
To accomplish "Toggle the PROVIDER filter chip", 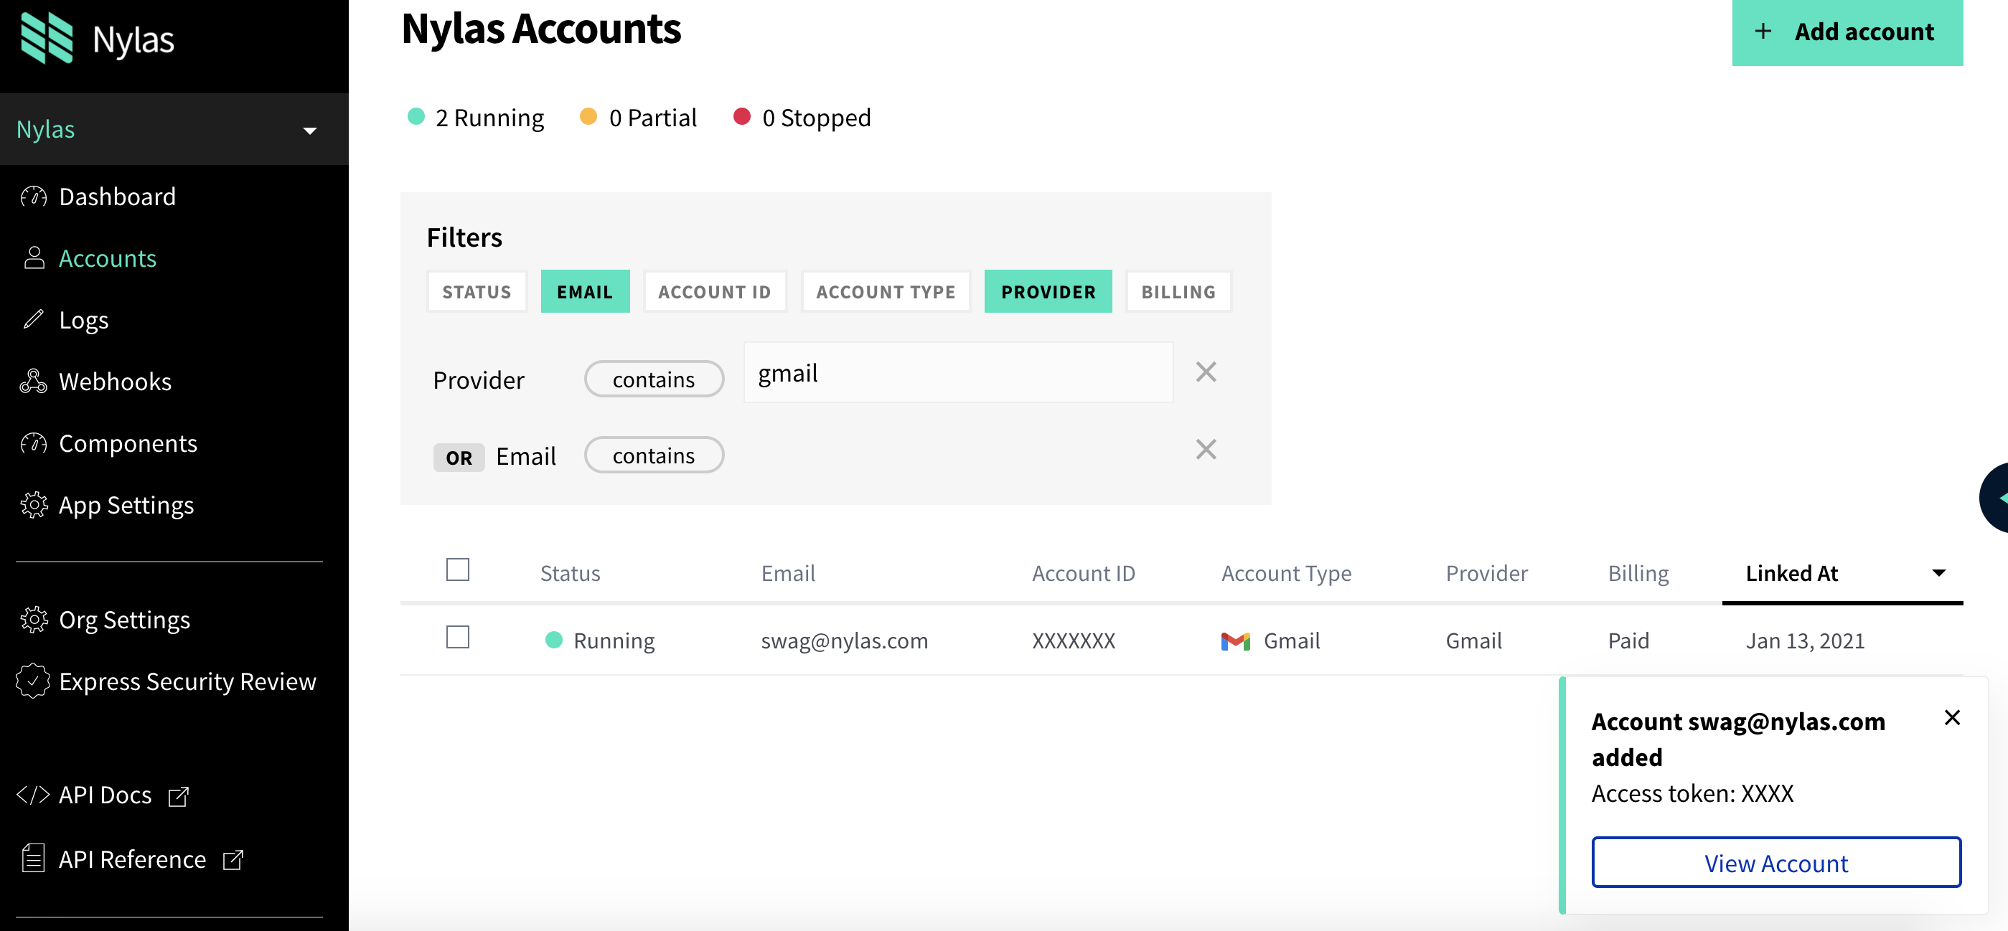I will click(1048, 291).
